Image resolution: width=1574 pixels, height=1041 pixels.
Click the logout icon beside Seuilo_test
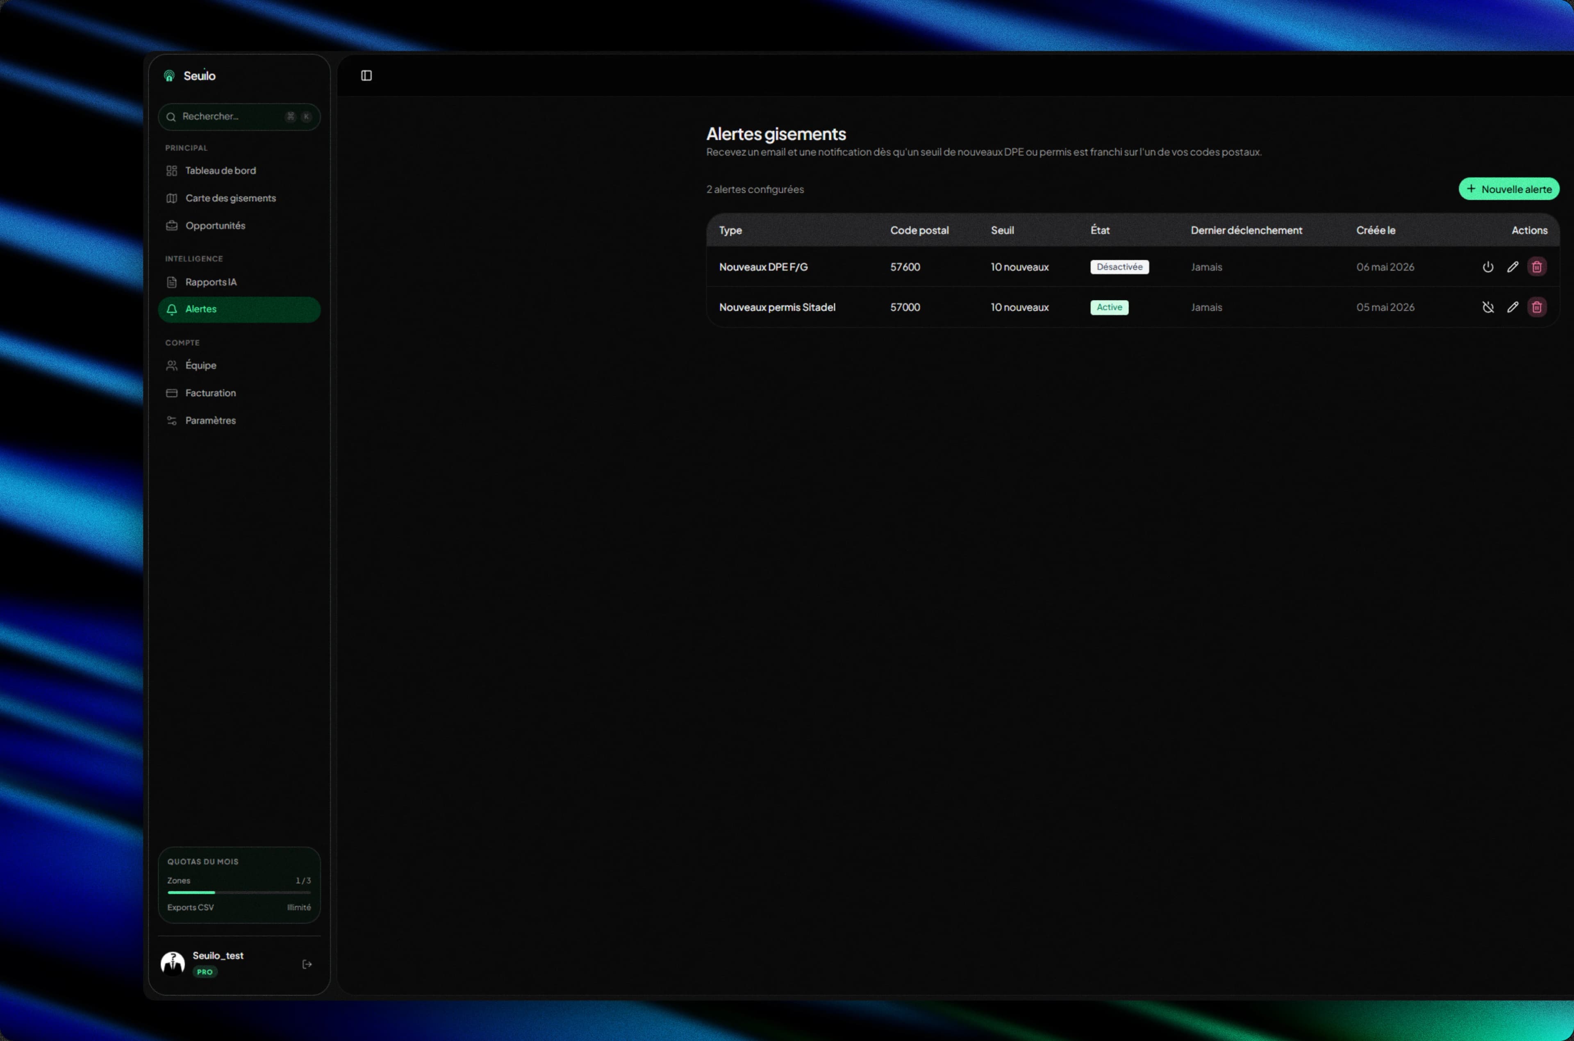tap(307, 964)
